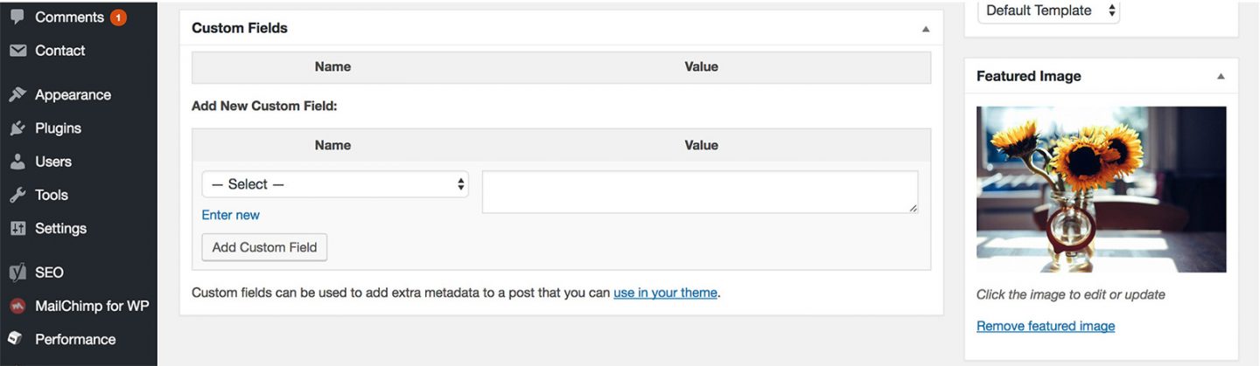Viewport: 1260px width, 366px height.
Task: Collapse the Featured Image panel
Action: [x=1221, y=77]
